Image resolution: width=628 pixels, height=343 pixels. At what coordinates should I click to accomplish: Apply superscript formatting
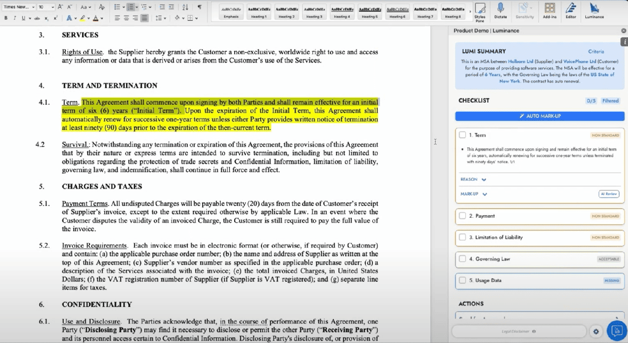click(55, 18)
